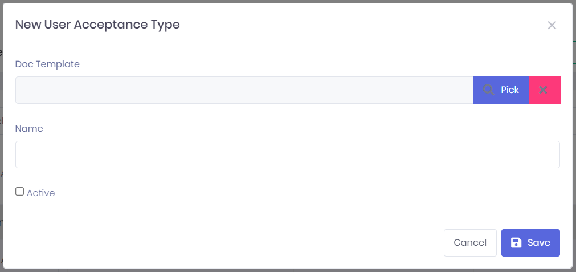Focus the Name text input
Viewport: 576px width, 272px height.
(287, 155)
